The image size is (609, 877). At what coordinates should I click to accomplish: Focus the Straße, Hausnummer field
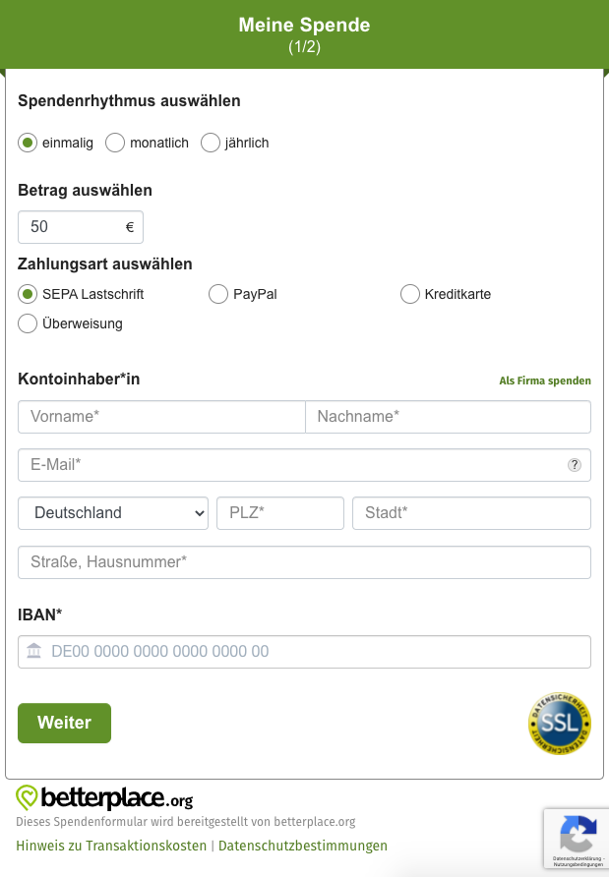tap(305, 562)
